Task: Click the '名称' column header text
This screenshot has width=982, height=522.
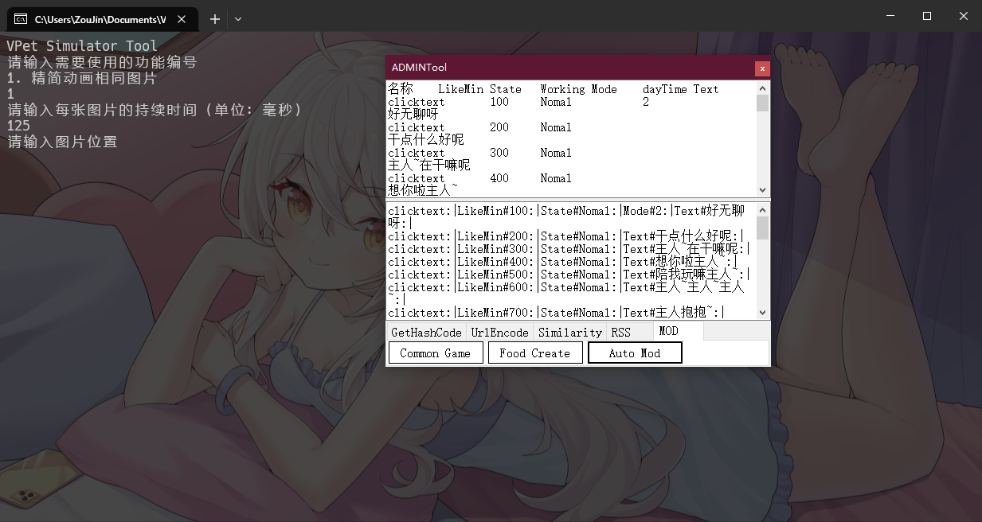Action: [401, 89]
